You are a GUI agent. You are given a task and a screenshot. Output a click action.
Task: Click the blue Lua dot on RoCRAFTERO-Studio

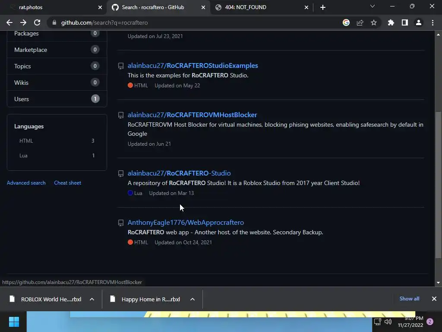click(130, 193)
